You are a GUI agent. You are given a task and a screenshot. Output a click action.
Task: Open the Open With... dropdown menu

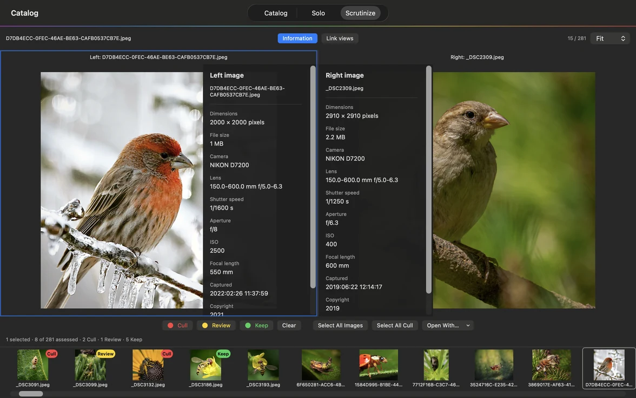click(448, 325)
